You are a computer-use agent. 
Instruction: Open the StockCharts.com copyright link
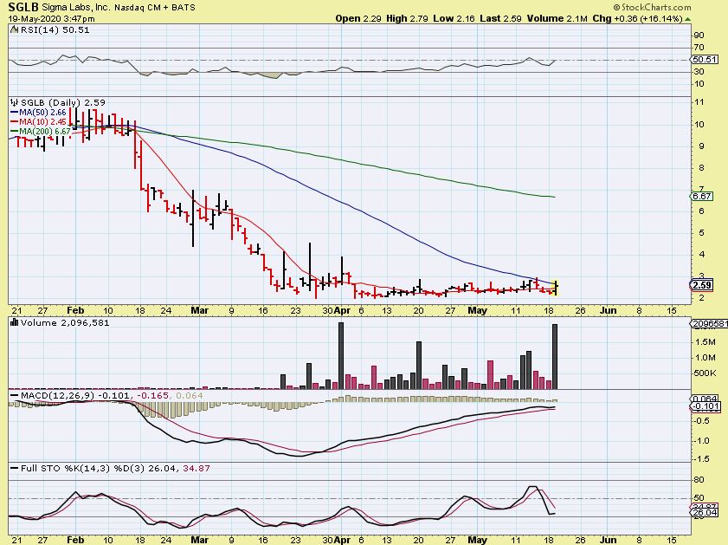(652, 7)
